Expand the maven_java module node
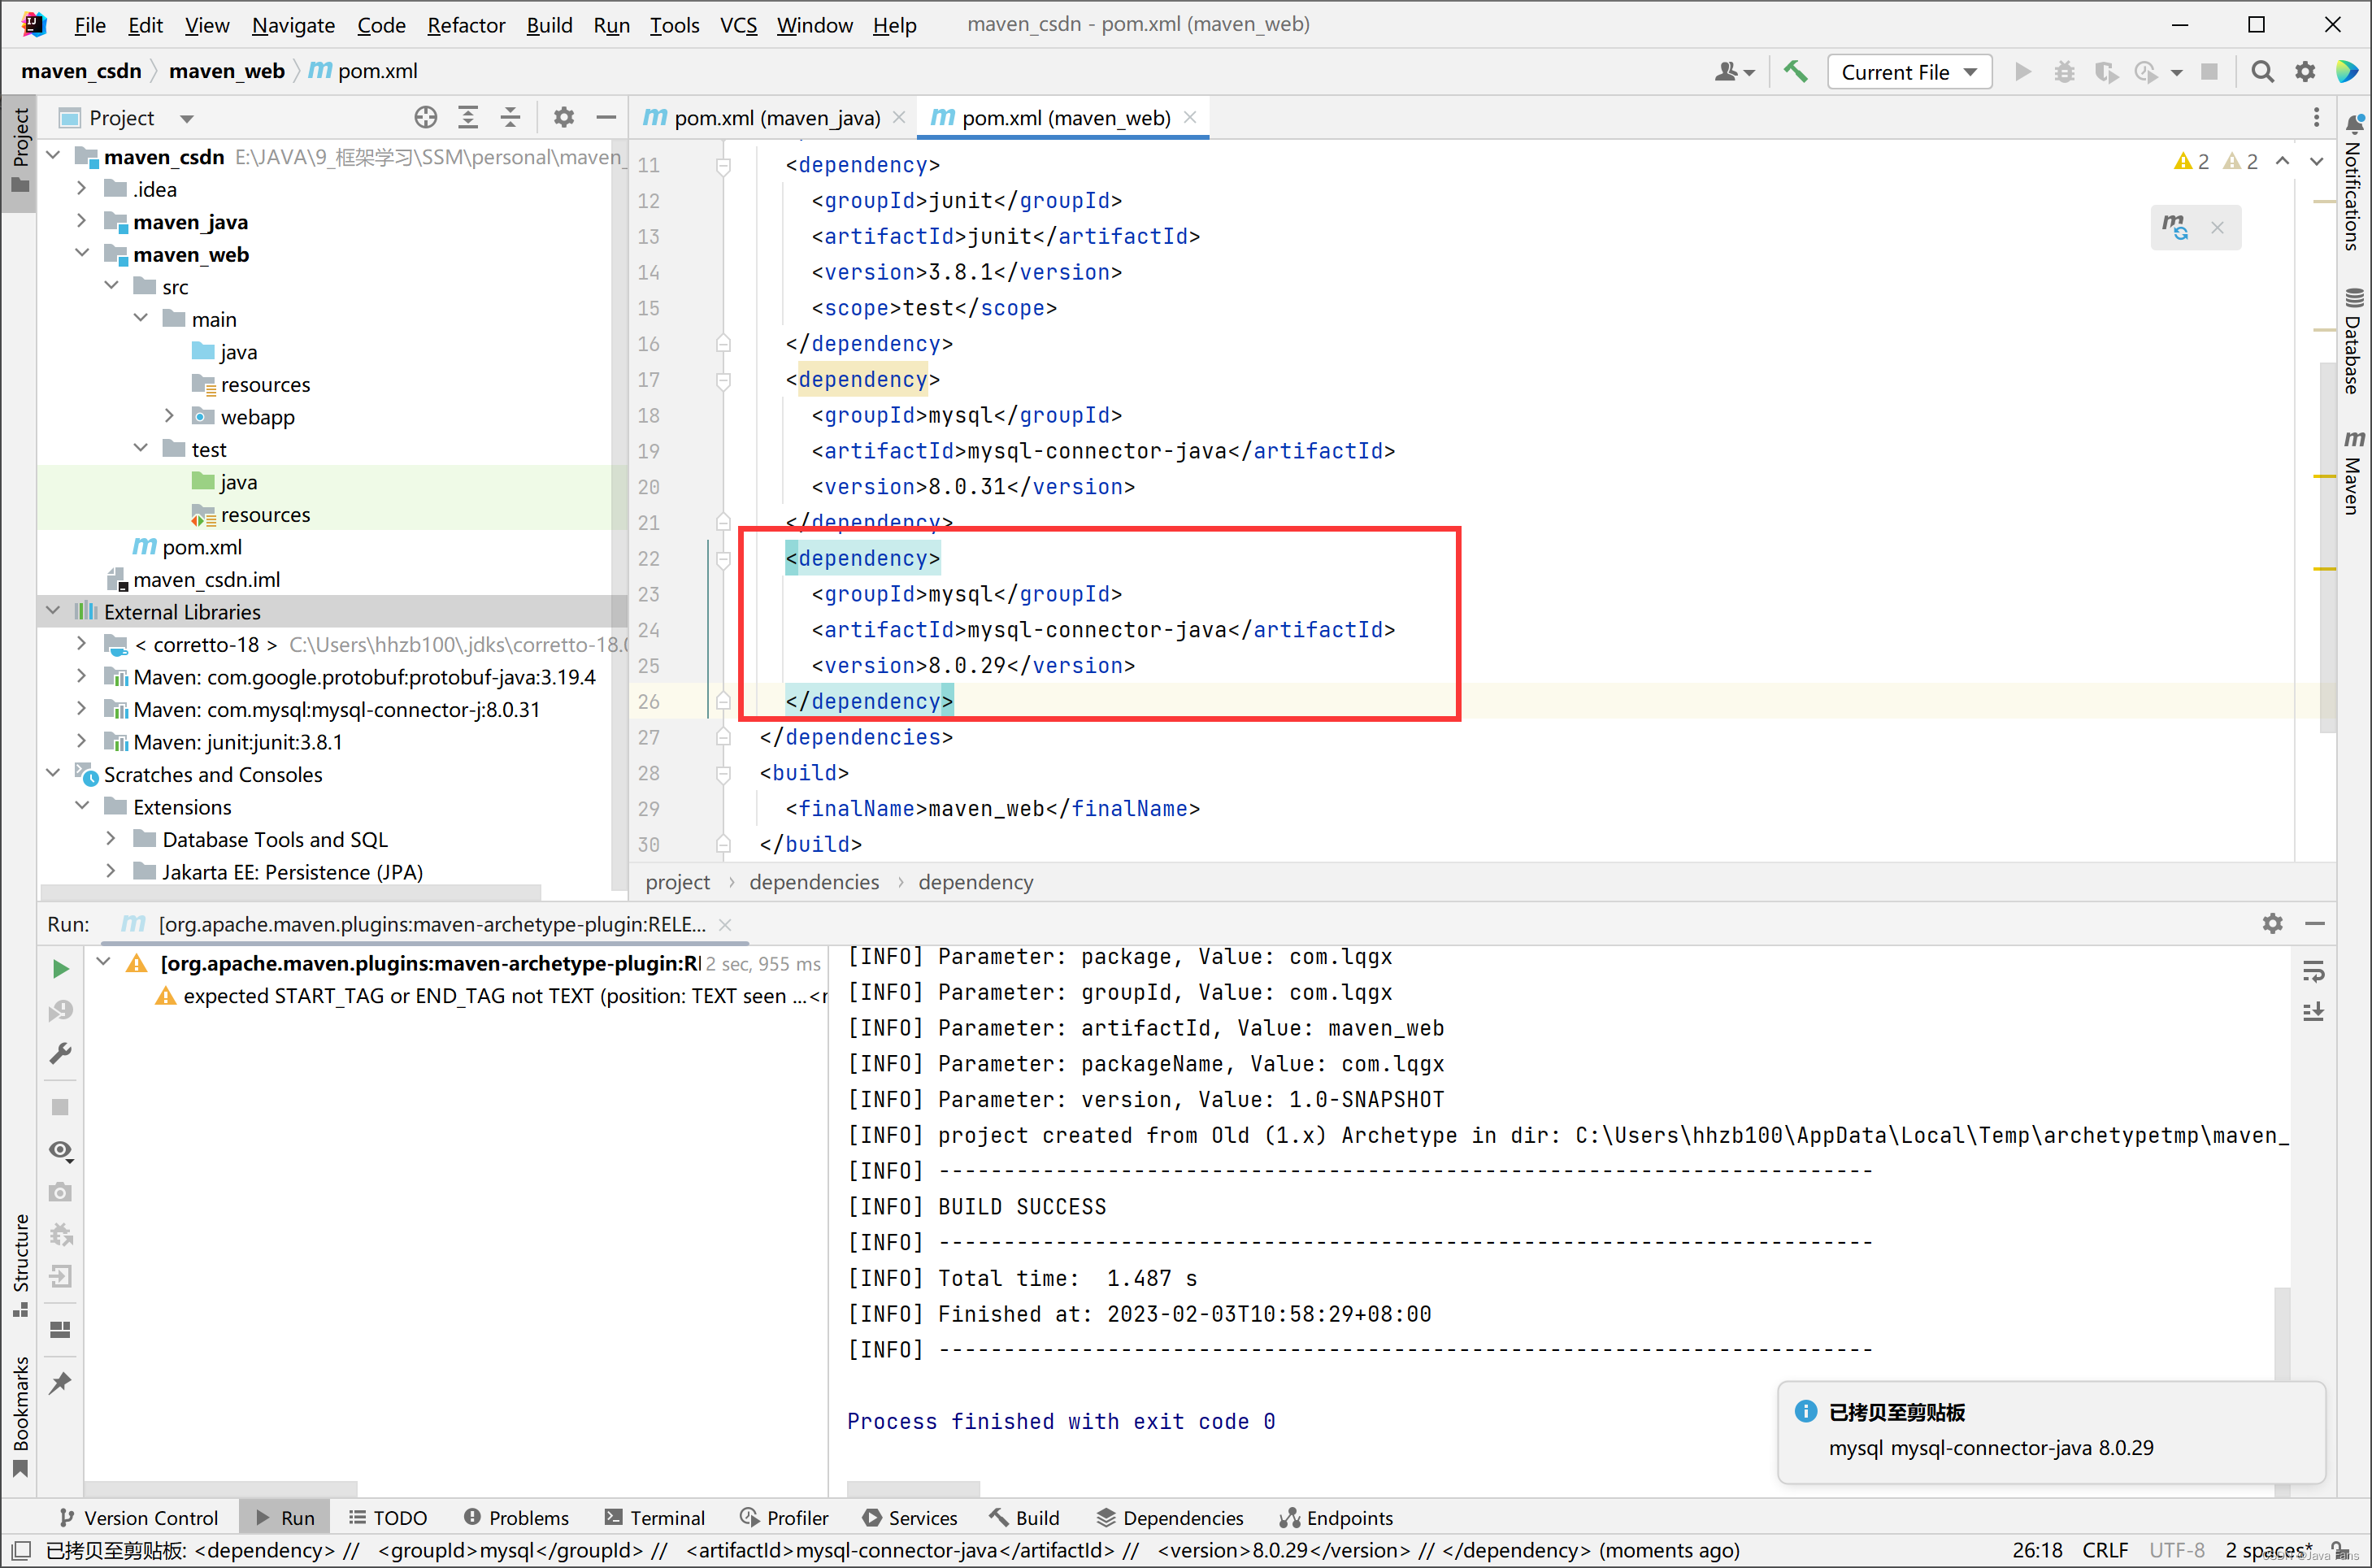Viewport: 2372px width, 1568px height. click(x=82, y=221)
